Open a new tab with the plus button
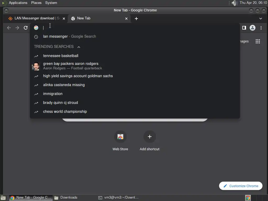 136,19
